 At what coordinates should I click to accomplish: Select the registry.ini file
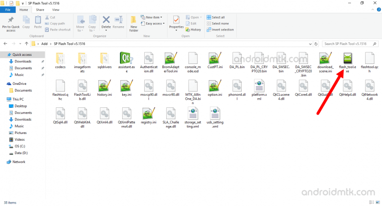coord(149,116)
